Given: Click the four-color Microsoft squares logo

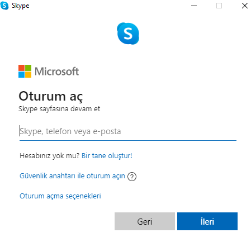Looking at the screenshot, I should click(x=25, y=71).
